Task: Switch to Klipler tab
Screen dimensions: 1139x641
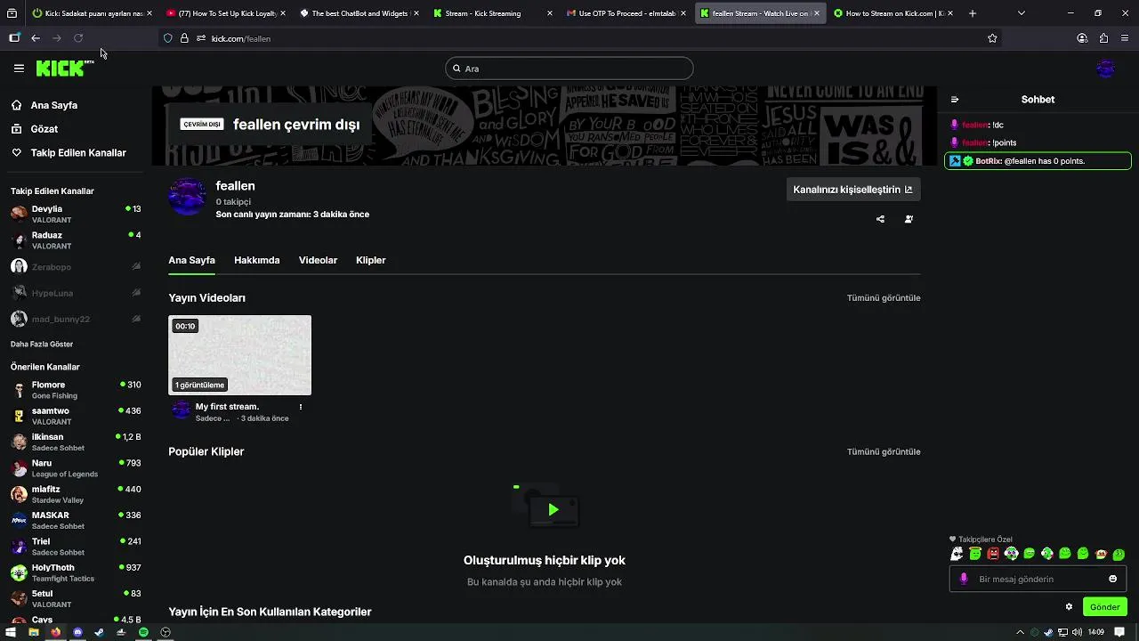Action: point(370,260)
